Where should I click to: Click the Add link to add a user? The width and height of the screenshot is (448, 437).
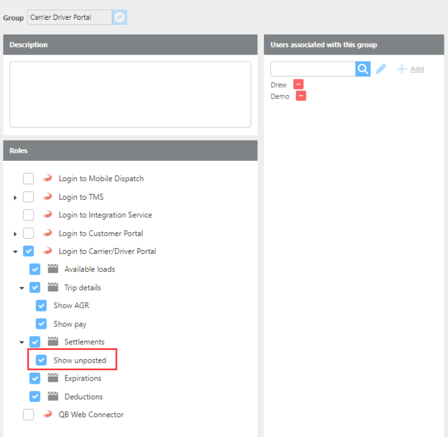click(417, 69)
